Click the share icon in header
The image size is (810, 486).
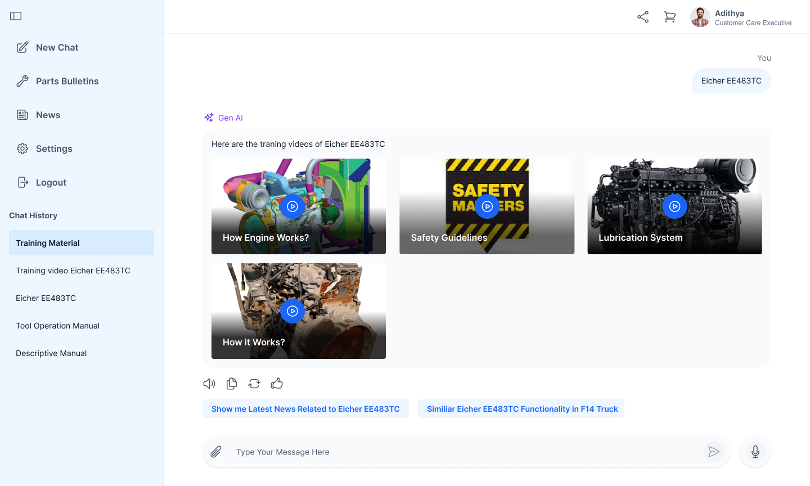tap(643, 17)
